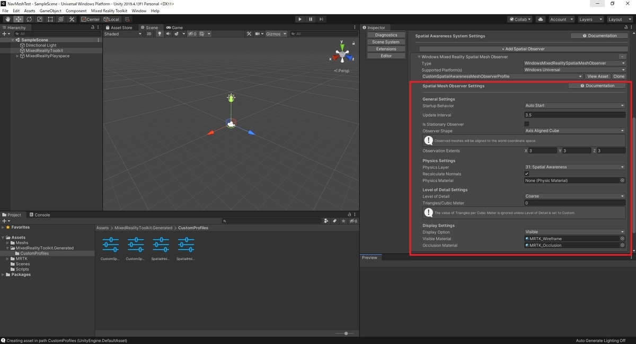Expand the Packages folder
Viewport: 636px width, 344px height.
(3, 275)
